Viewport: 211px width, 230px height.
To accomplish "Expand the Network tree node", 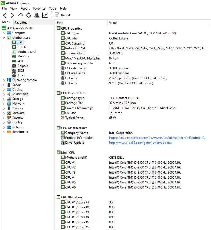I will coord(4,104).
